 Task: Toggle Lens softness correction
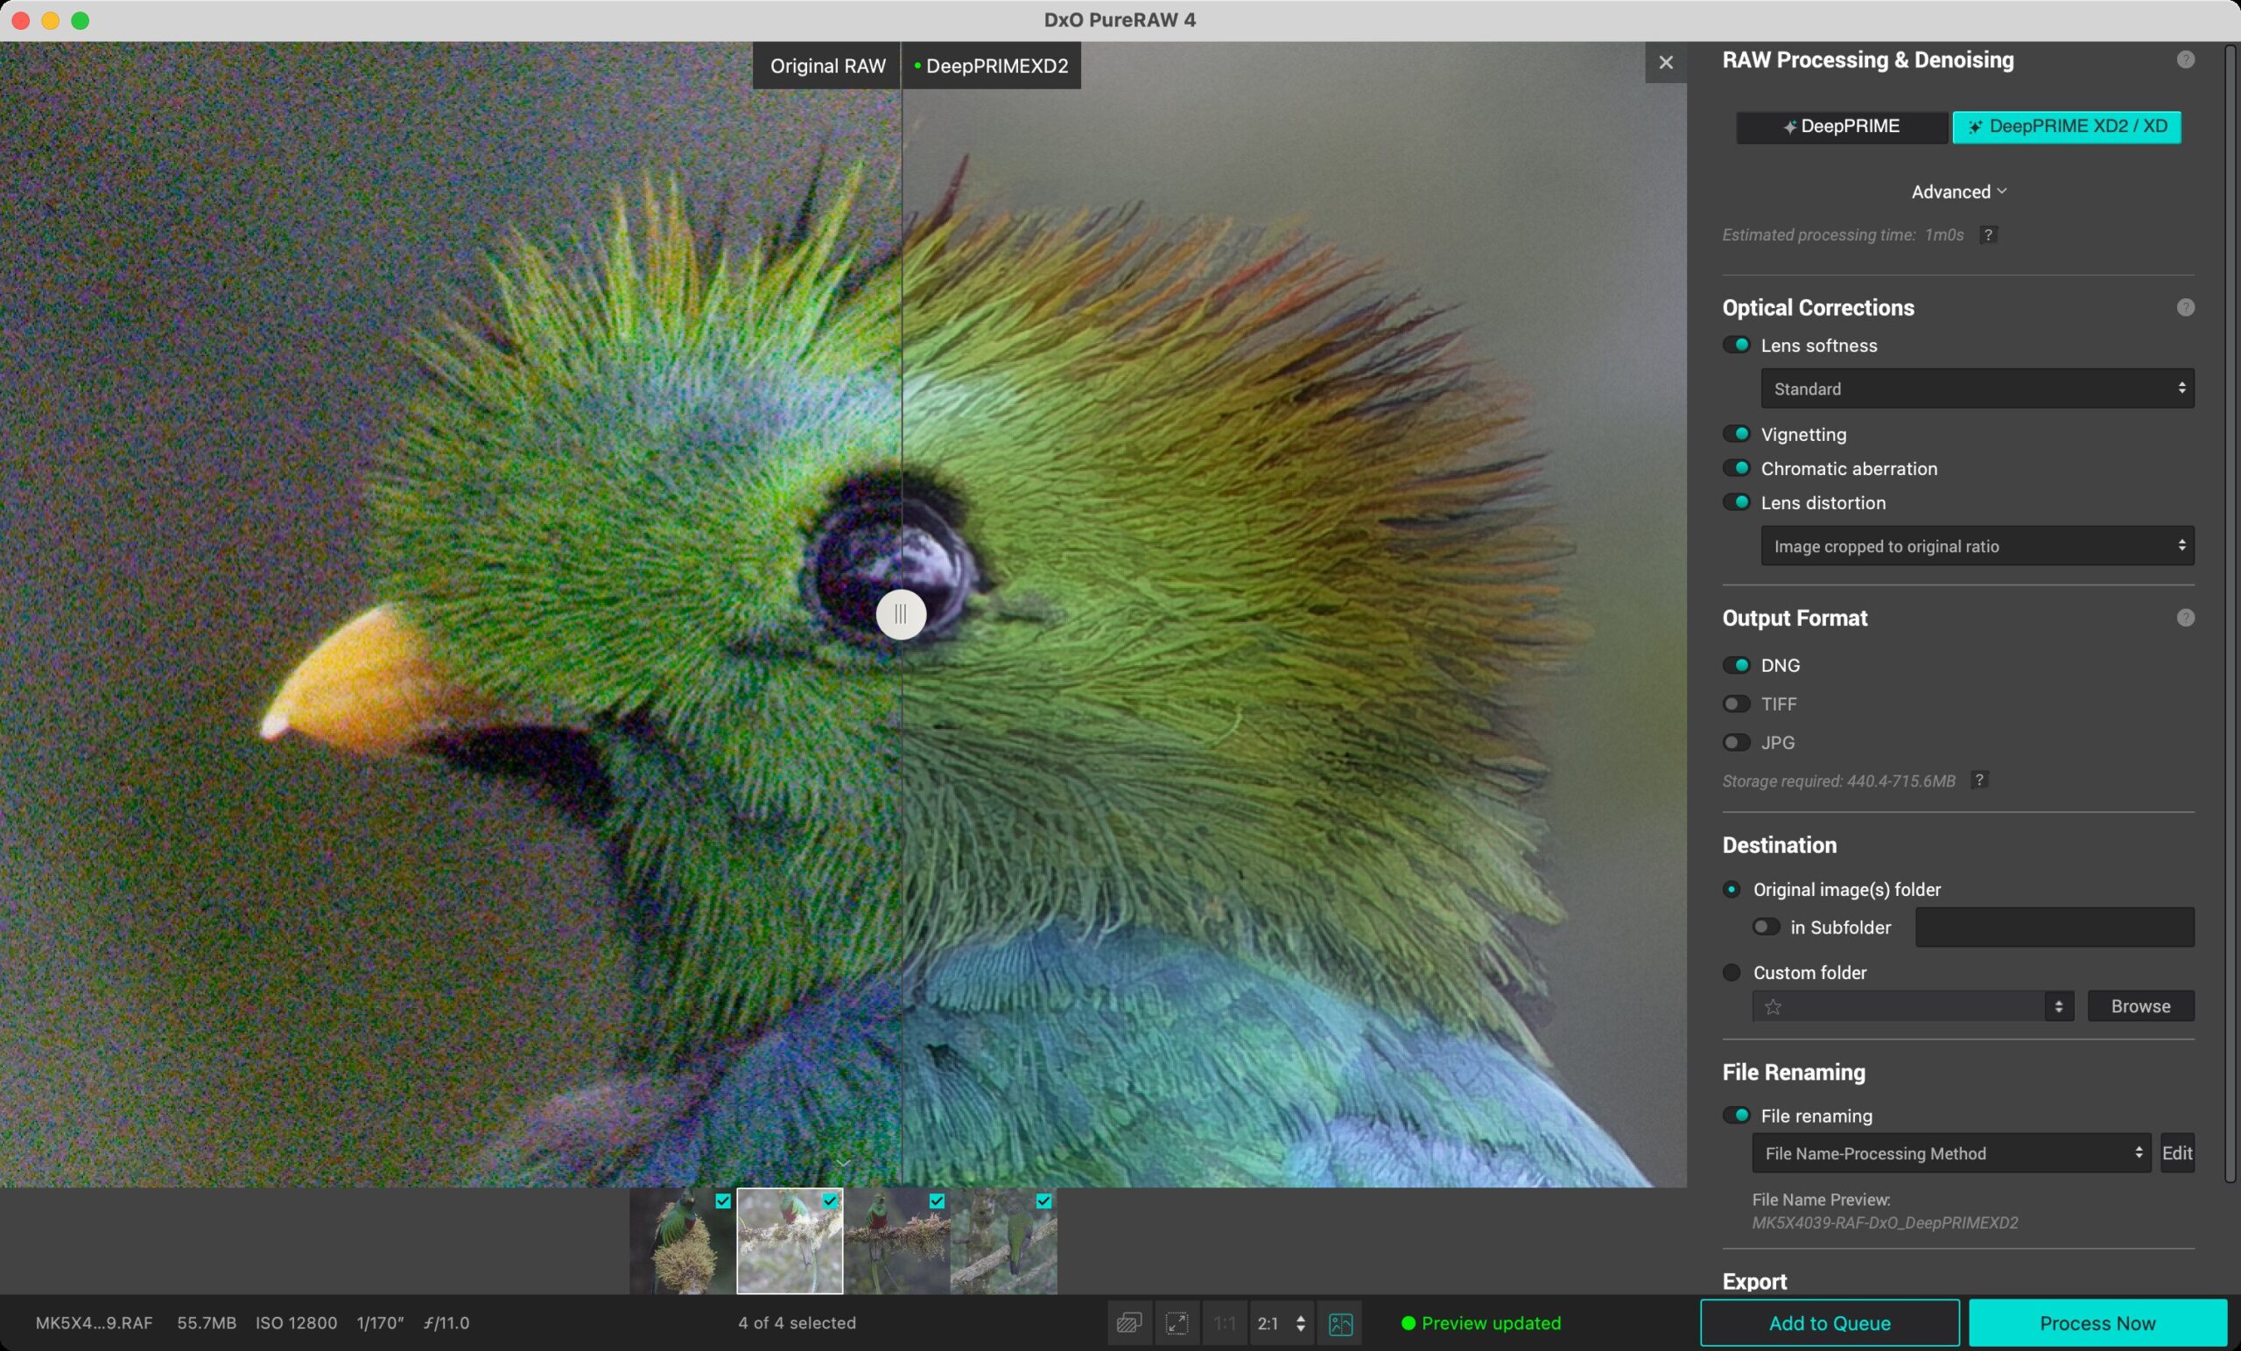tap(1736, 345)
